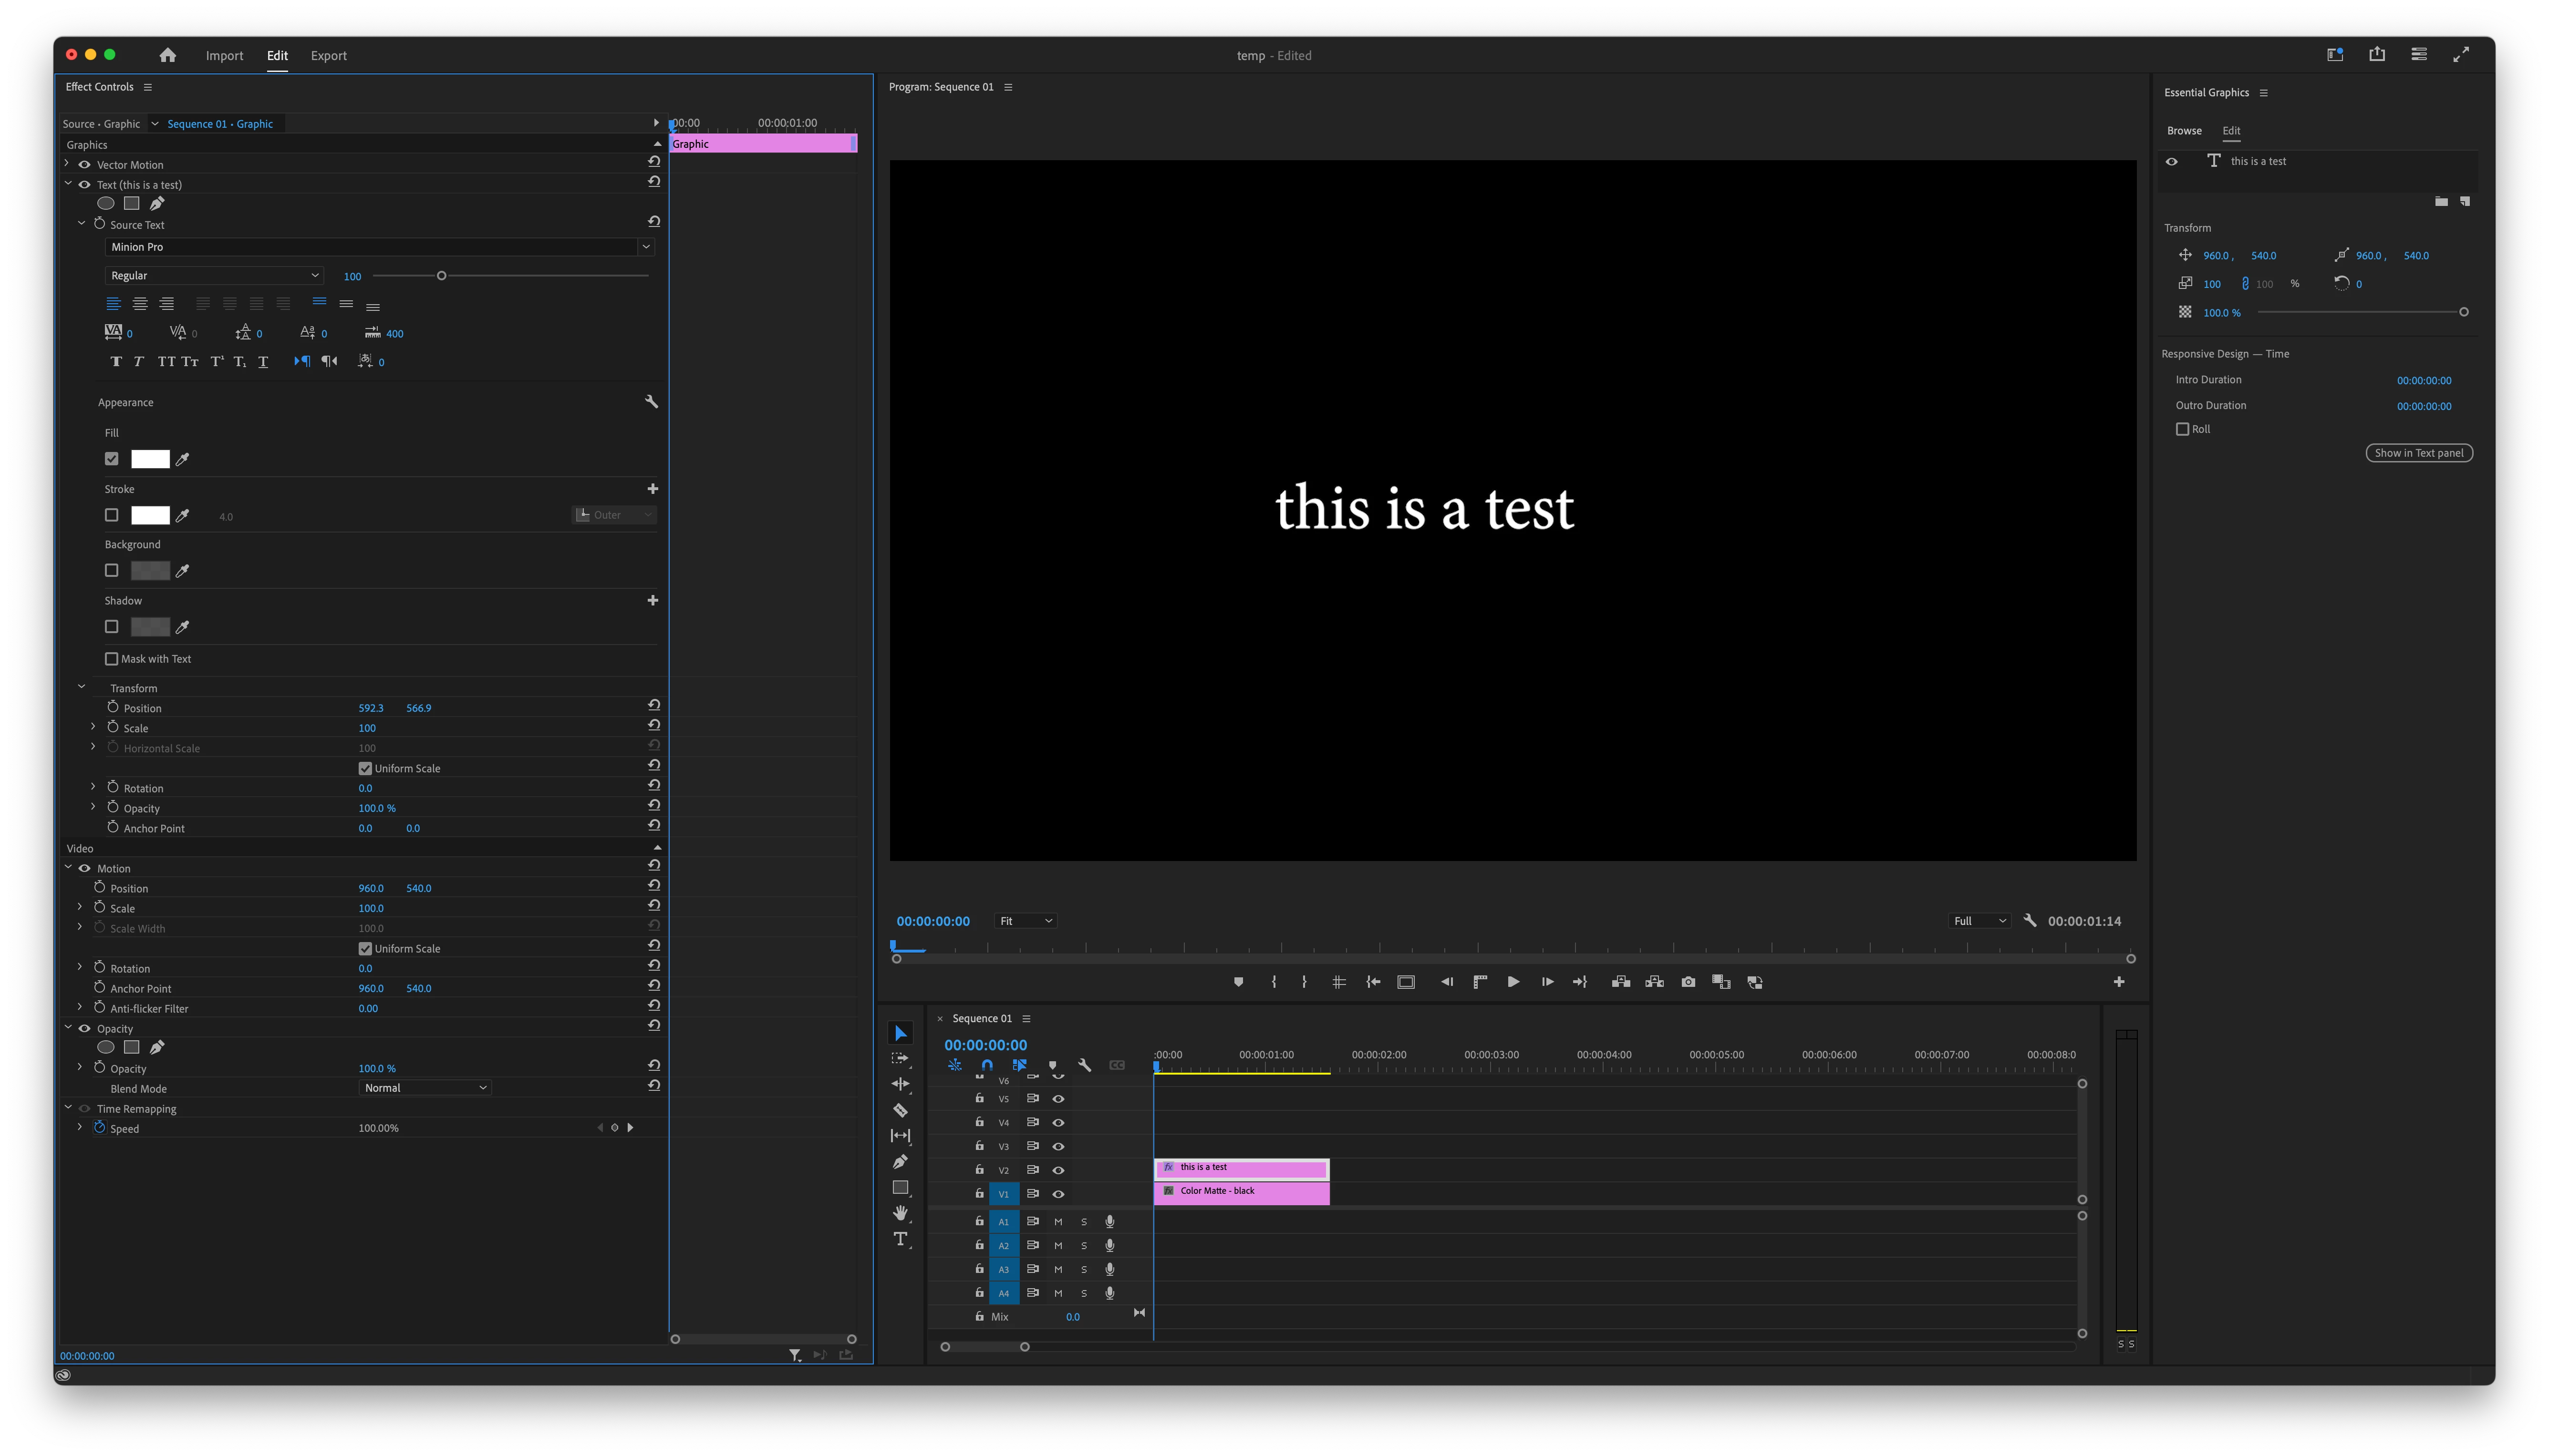Click the Home icon
This screenshot has width=2549, height=1456.
(x=167, y=55)
